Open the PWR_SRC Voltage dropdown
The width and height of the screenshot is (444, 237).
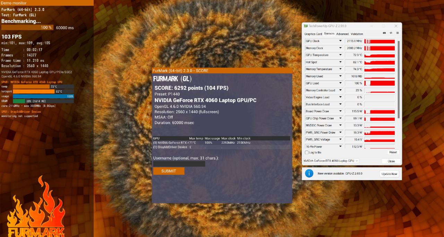[x=341, y=139]
